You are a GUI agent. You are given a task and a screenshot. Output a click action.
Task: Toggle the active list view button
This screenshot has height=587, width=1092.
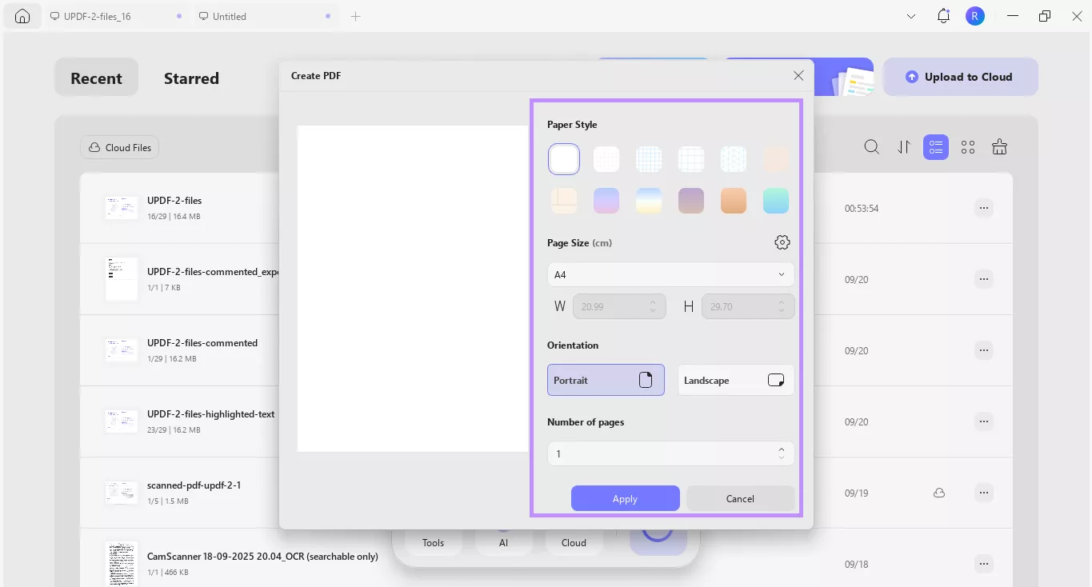935,147
